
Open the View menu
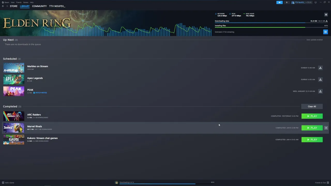12,2
